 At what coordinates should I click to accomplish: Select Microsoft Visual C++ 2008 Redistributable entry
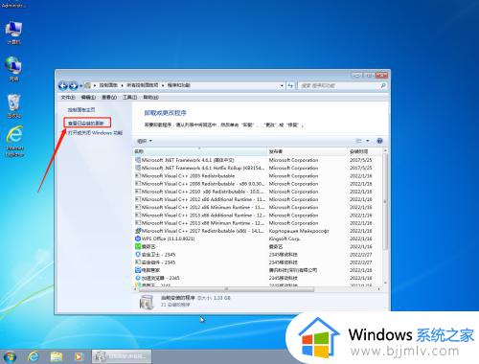click(257, 184)
